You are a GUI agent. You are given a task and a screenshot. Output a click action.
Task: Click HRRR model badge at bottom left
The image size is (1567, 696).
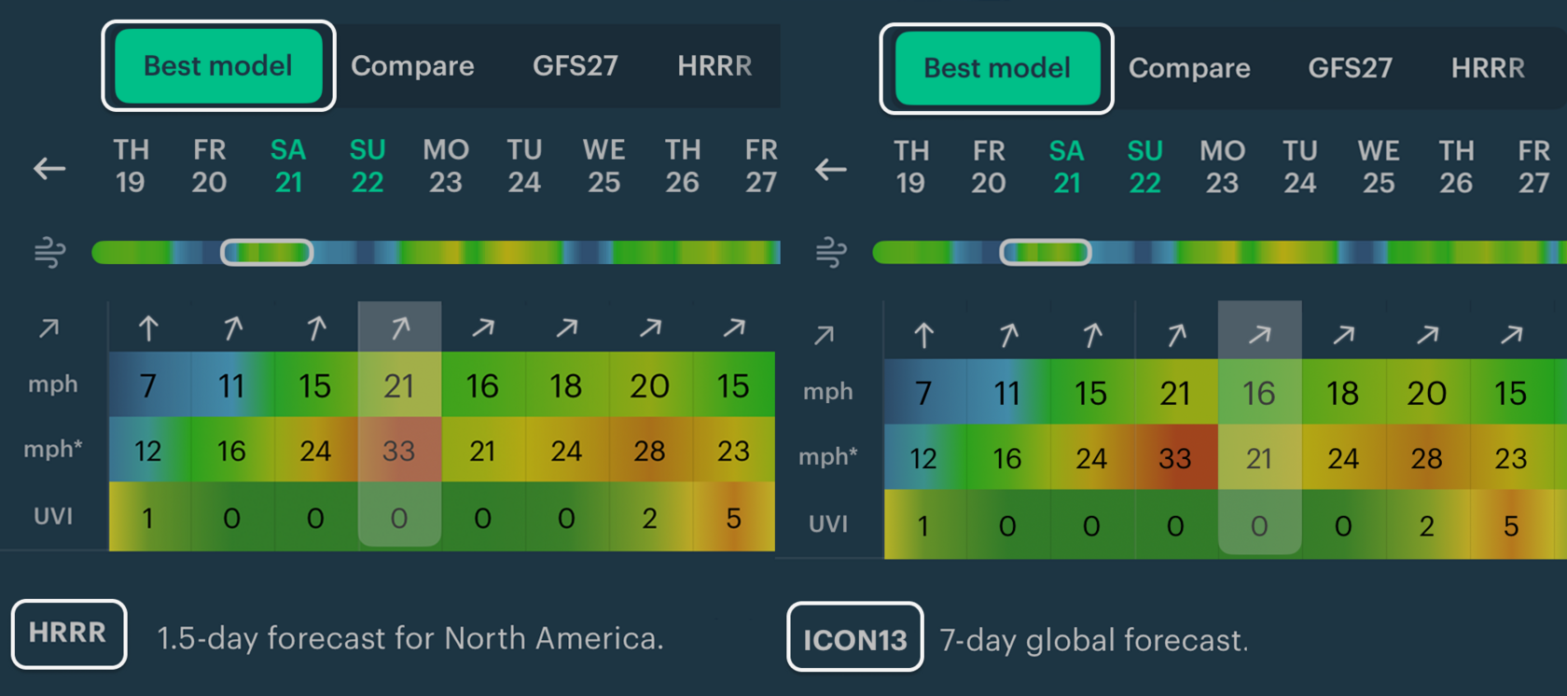coord(69,633)
